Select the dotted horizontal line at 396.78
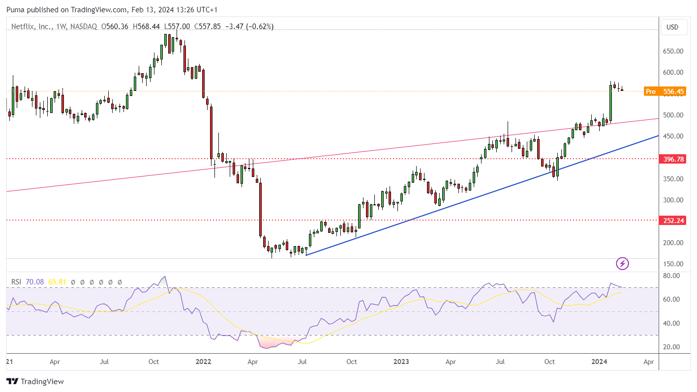The height and width of the screenshot is (392, 697). 344,159
